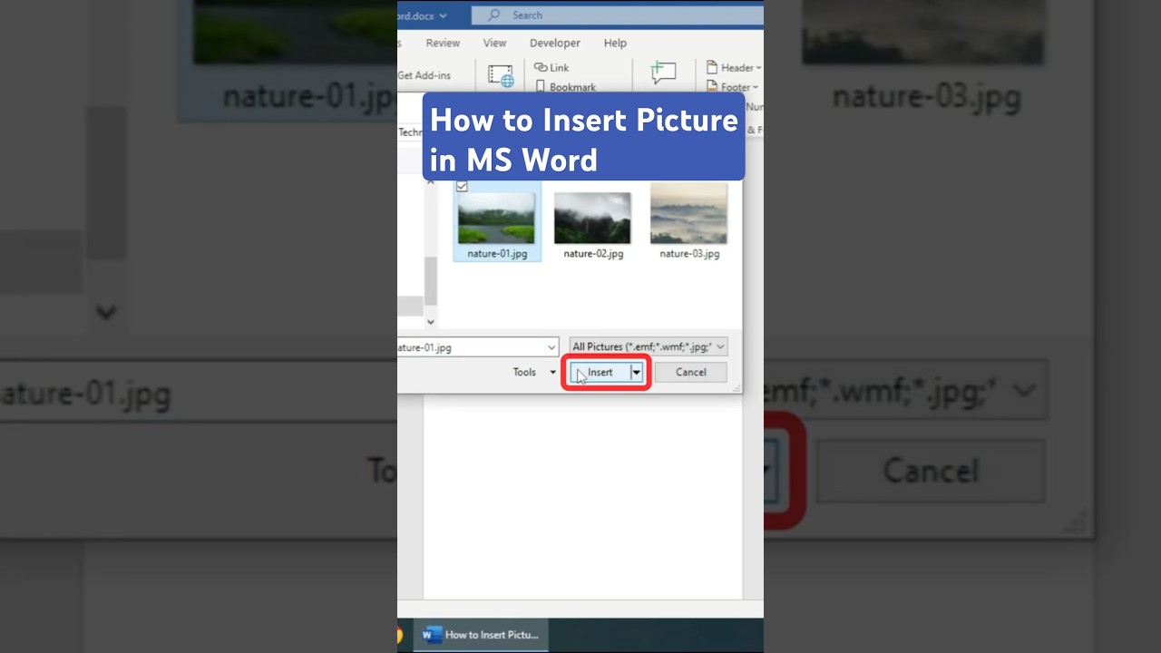This screenshot has height=653, width=1161.
Task: Select the nature-03.jpg thumbnail image
Action: [688, 215]
